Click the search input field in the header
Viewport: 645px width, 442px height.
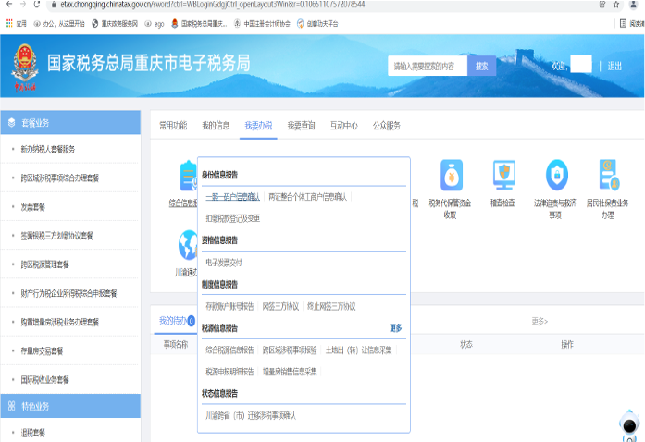click(428, 66)
